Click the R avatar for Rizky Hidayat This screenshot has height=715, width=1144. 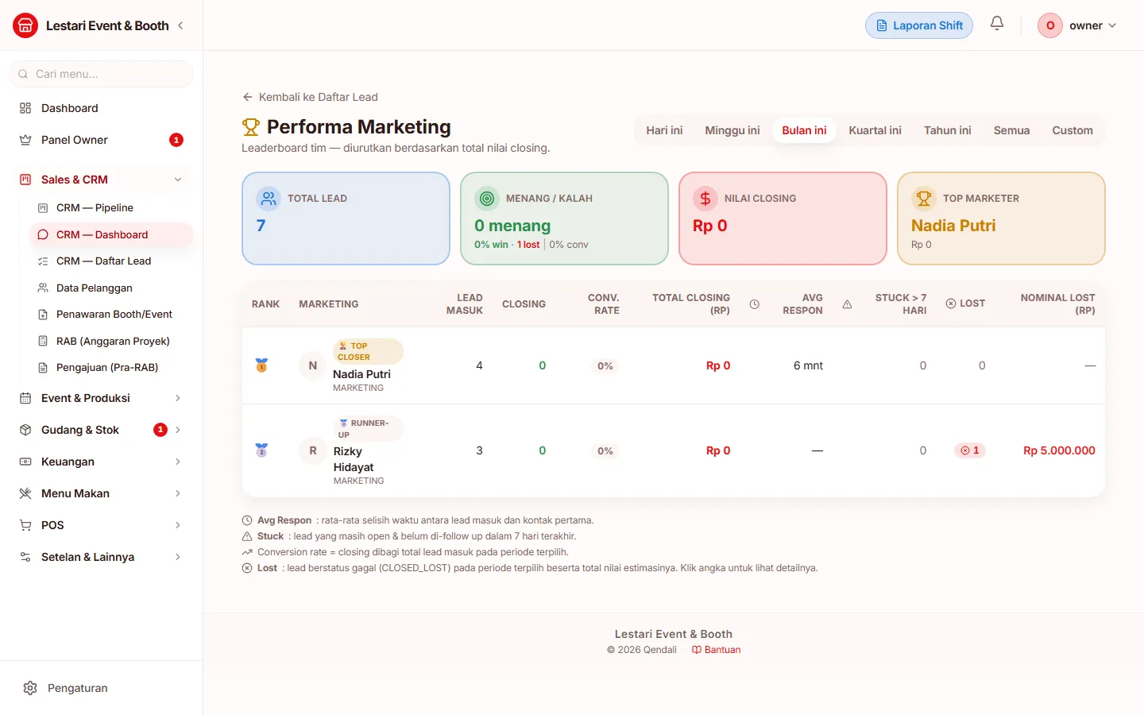(313, 450)
